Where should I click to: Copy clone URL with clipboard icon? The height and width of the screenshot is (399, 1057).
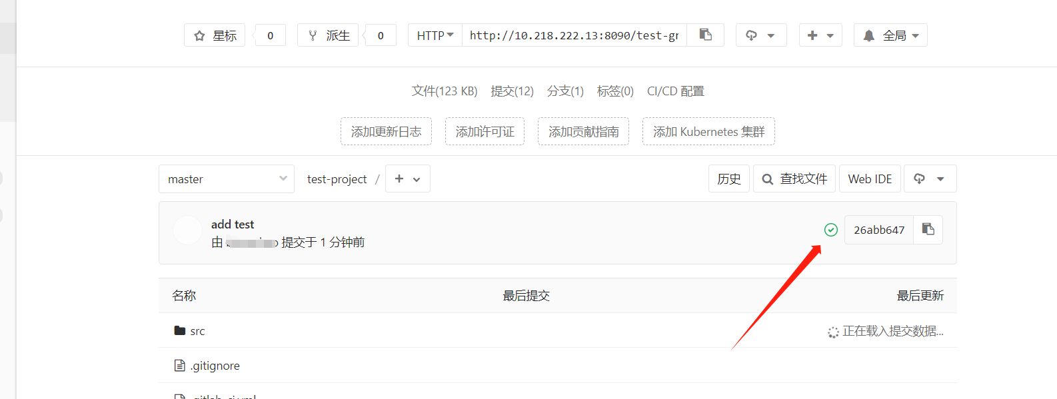(706, 35)
